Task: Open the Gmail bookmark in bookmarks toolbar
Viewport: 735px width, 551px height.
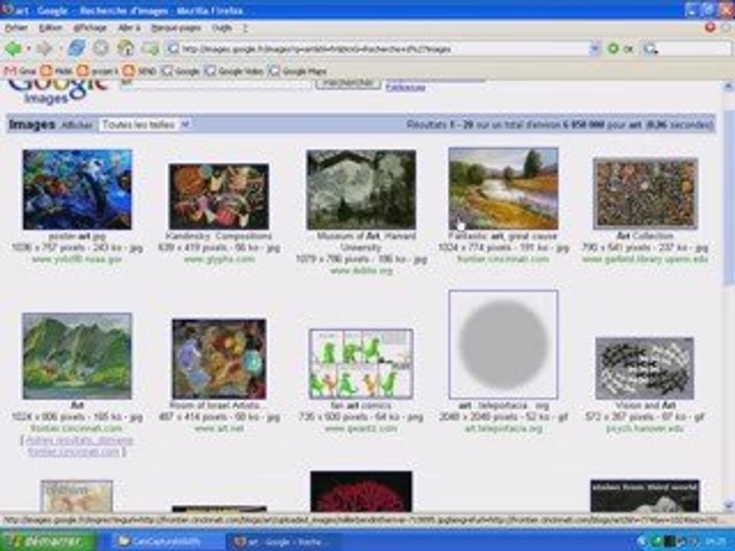Action: [20, 71]
